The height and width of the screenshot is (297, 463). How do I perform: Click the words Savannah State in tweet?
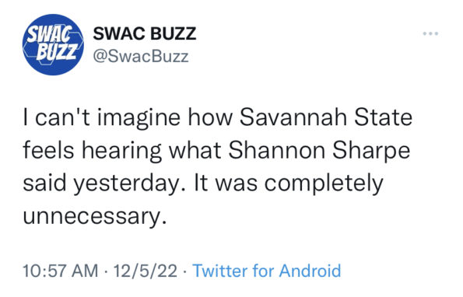(326, 117)
